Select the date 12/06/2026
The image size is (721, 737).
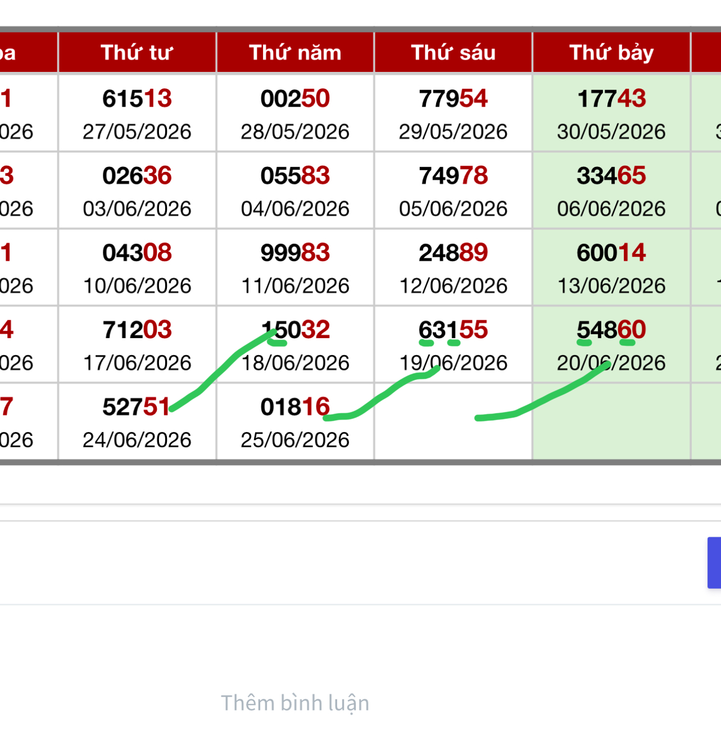pyautogui.click(x=454, y=286)
